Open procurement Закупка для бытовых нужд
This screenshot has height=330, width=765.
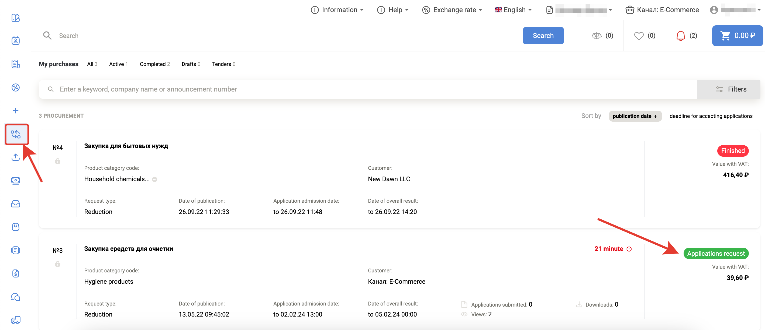point(126,146)
